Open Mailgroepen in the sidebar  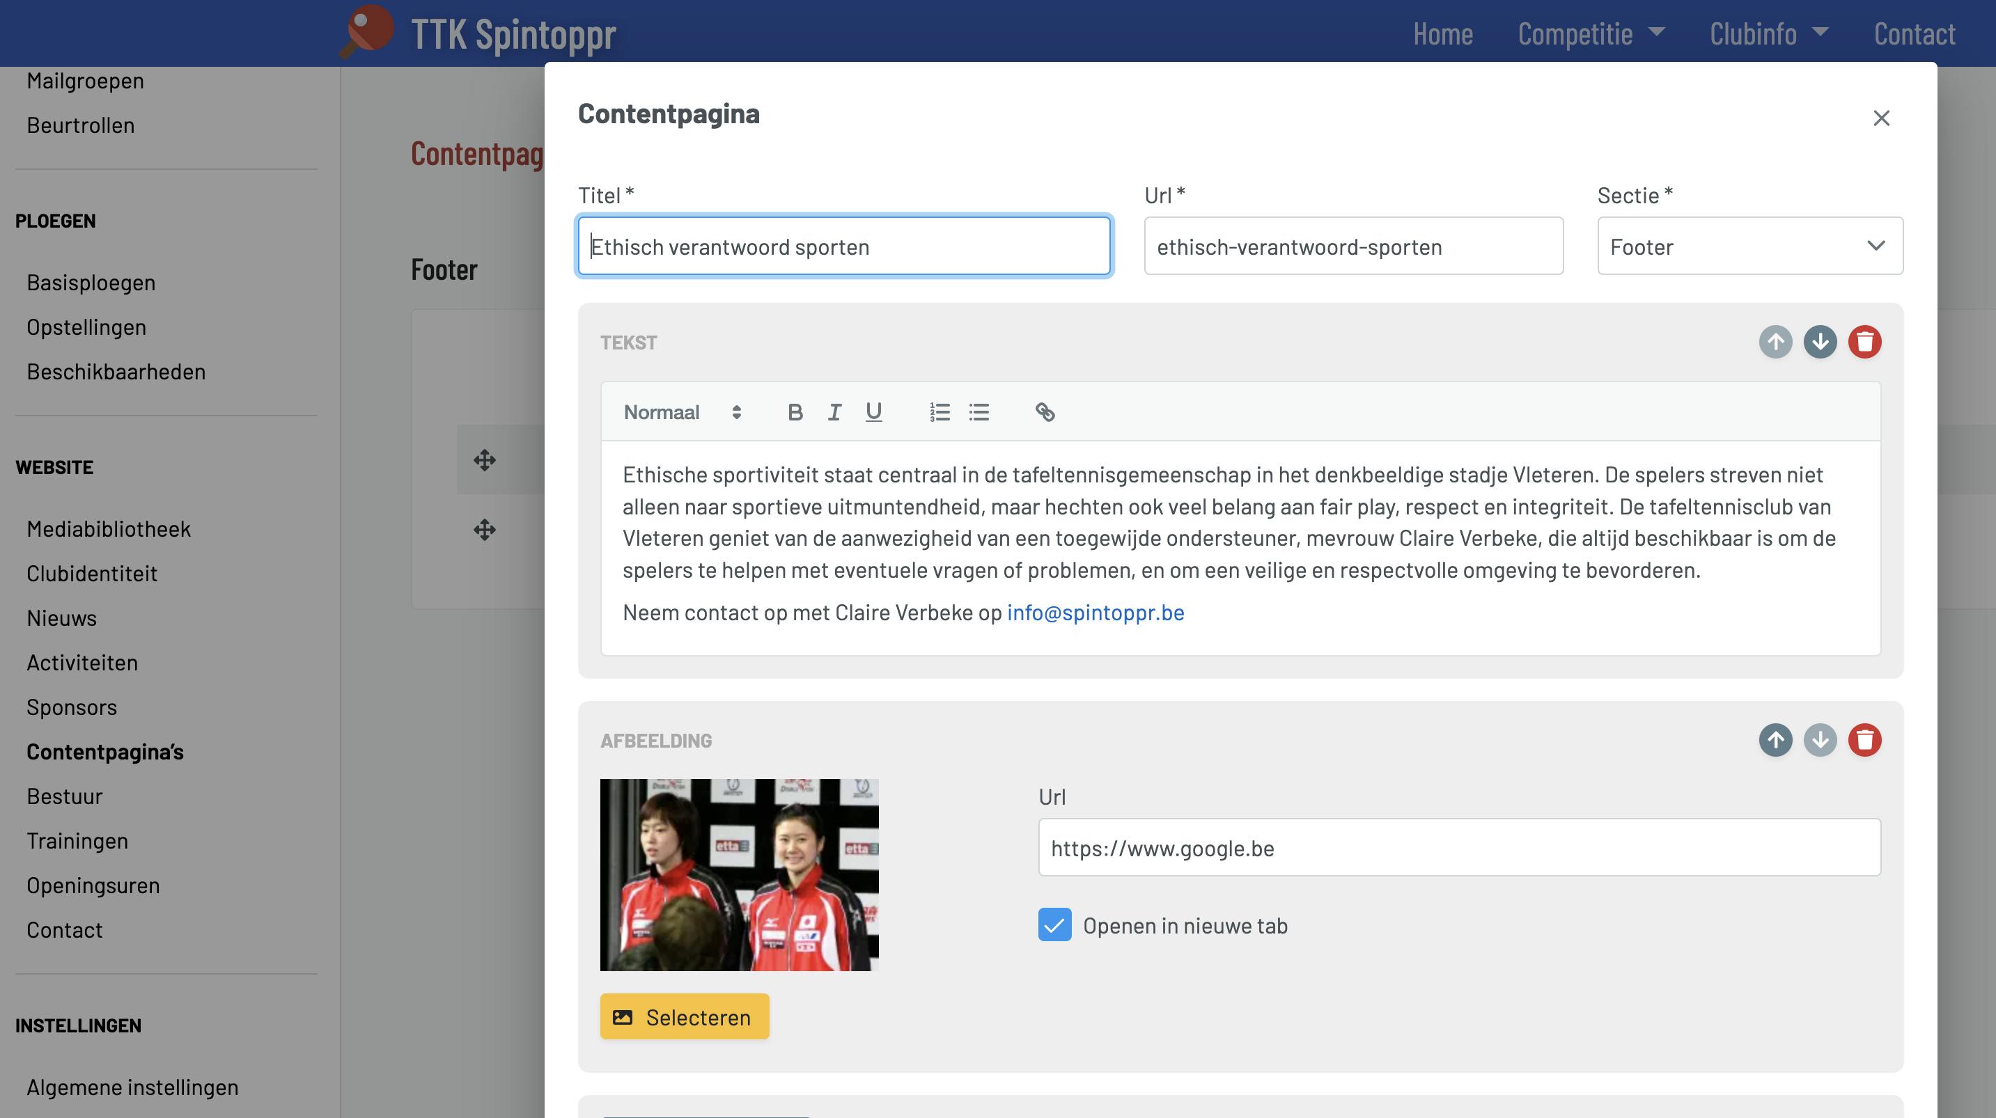pyautogui.click(x=85, y=81)
